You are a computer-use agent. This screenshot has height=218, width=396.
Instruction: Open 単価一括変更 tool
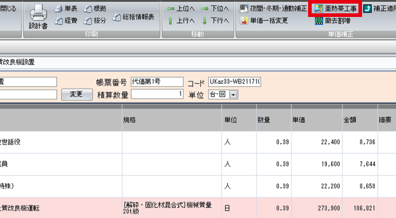[264, 21]
